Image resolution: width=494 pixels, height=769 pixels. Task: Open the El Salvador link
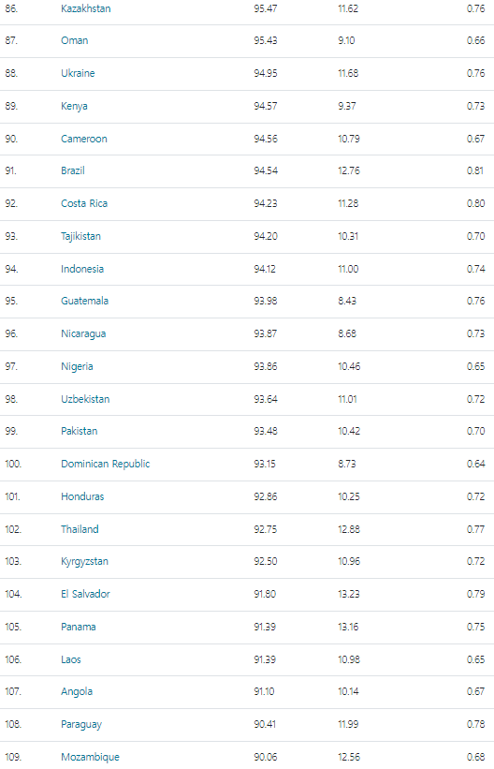click(x=85, y=594)
